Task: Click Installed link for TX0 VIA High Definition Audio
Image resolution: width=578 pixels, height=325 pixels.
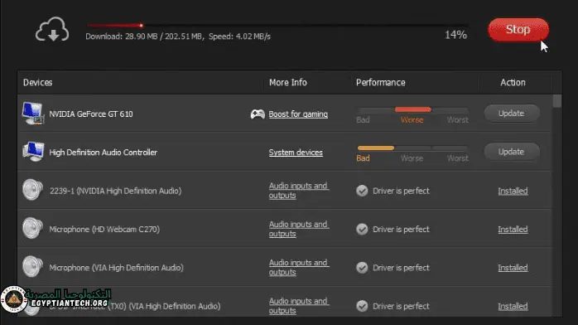Action: click(x=513, y=306)
